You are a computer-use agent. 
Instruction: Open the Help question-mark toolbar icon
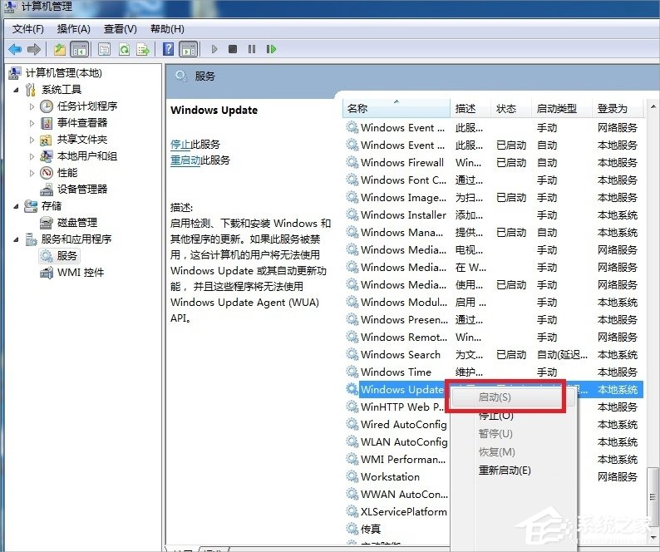pos(169,49)
